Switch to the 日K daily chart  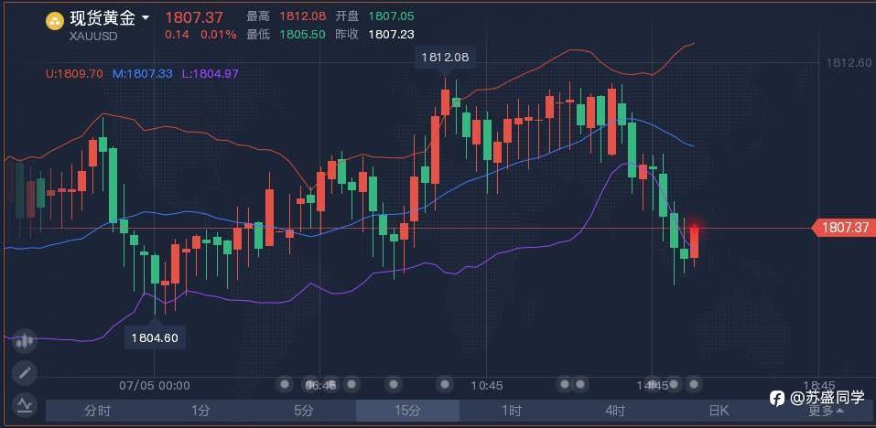coord(718,412)
